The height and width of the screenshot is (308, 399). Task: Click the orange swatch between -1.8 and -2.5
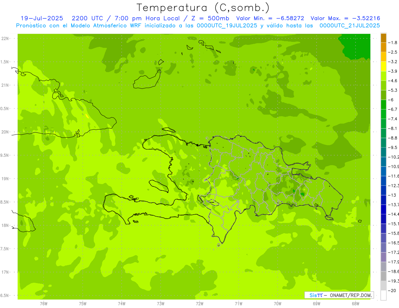(383, 48)
